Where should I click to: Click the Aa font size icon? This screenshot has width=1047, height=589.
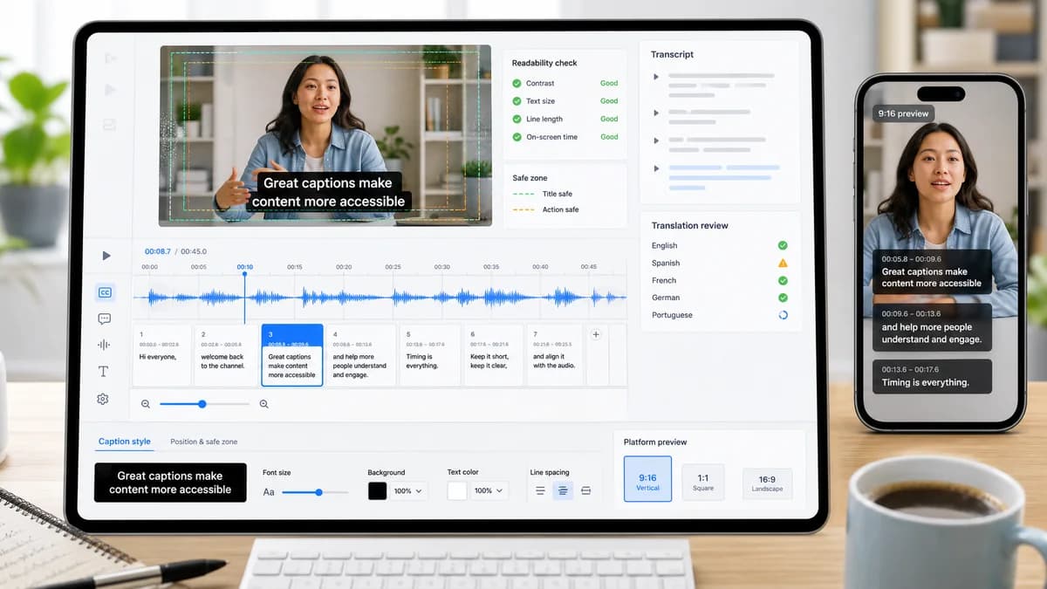(269, 492)
